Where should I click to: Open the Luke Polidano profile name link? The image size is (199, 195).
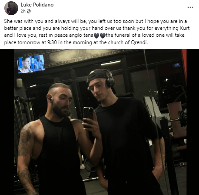coord(37,5)
